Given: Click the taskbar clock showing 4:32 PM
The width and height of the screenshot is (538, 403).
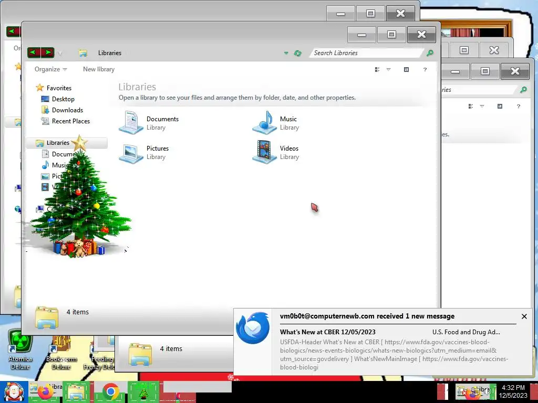Looking at the screenshot, I should [x=513, y=391].
